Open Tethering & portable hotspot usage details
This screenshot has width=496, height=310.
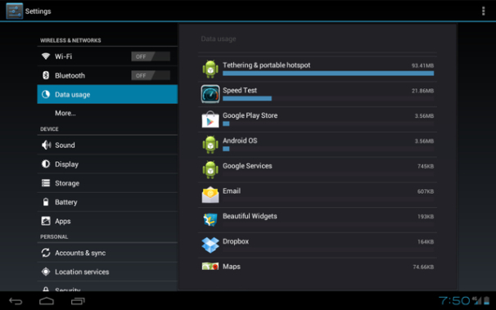[318, 69]
